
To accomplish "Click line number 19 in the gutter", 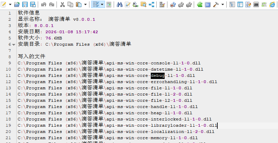I will tap(9, 125).
